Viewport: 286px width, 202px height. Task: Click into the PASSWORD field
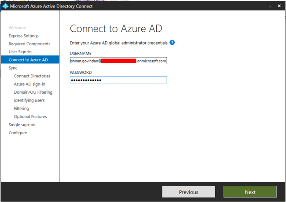coord(118,80)
